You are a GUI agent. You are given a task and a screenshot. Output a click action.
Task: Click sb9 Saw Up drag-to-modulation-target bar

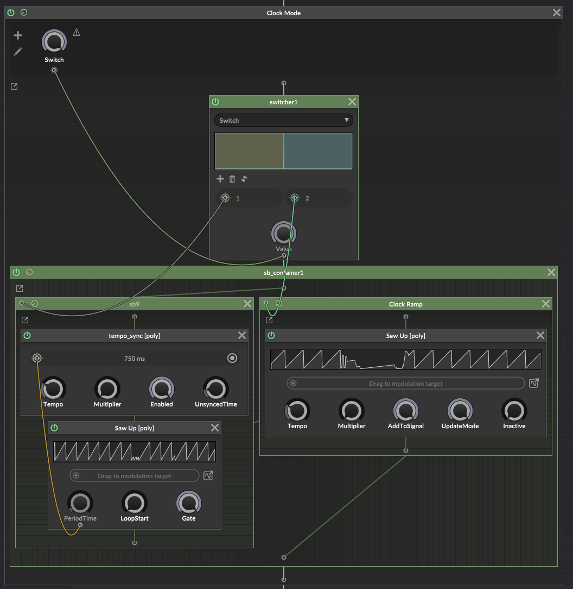tap(135, 475)
